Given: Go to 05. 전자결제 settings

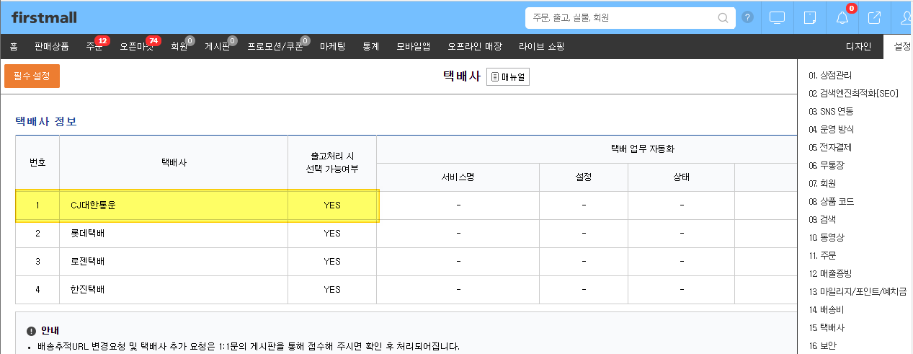Looking at the screenshot, I should pos(830,147).
